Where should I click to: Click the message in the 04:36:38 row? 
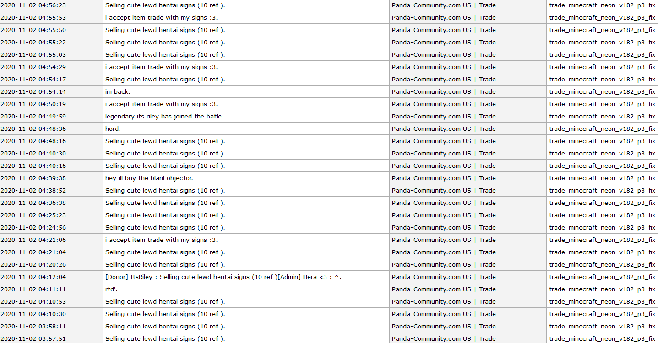click(165, 203)
